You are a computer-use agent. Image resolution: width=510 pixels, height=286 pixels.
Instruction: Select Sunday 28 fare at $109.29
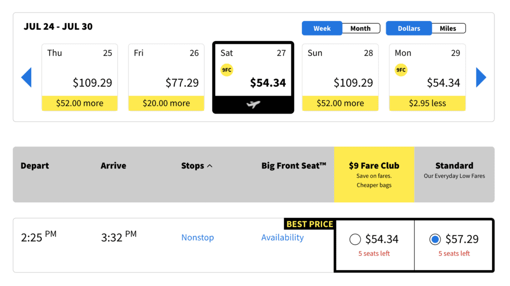(340, 77)
